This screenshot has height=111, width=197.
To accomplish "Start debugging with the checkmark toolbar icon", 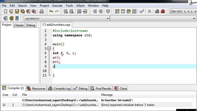I will point(142,11).
